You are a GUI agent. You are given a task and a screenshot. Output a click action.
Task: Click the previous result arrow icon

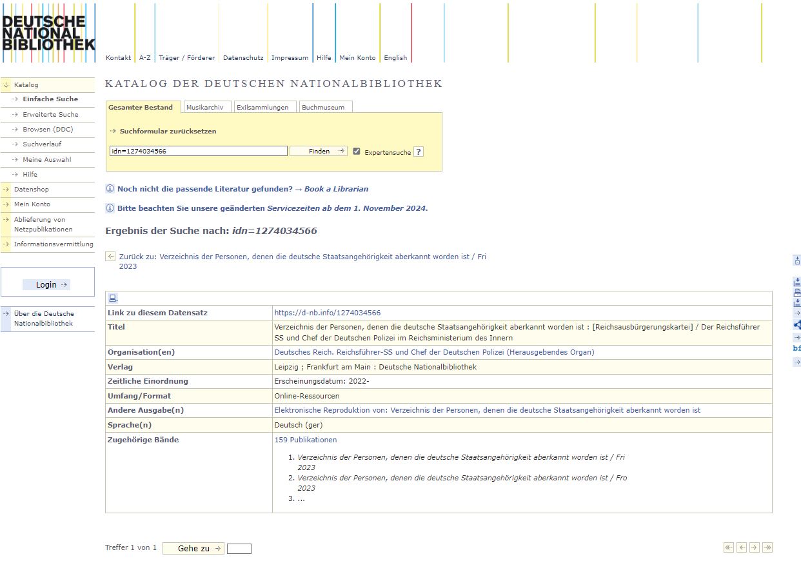[x=742, y=547]
